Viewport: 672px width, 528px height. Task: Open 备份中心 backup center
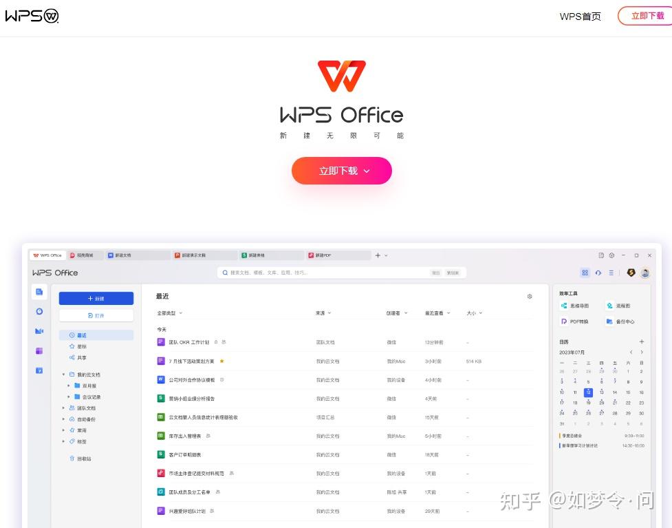[618, 321]
